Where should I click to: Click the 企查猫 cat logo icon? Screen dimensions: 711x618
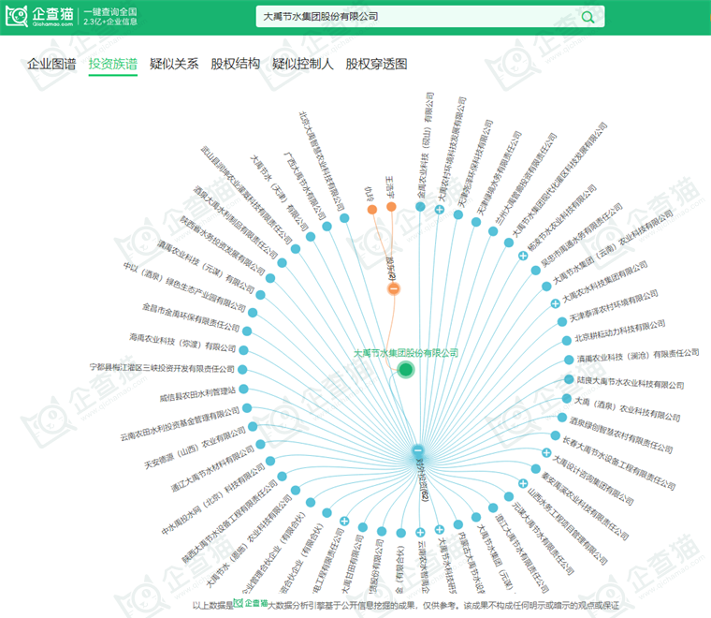[17, 16]
